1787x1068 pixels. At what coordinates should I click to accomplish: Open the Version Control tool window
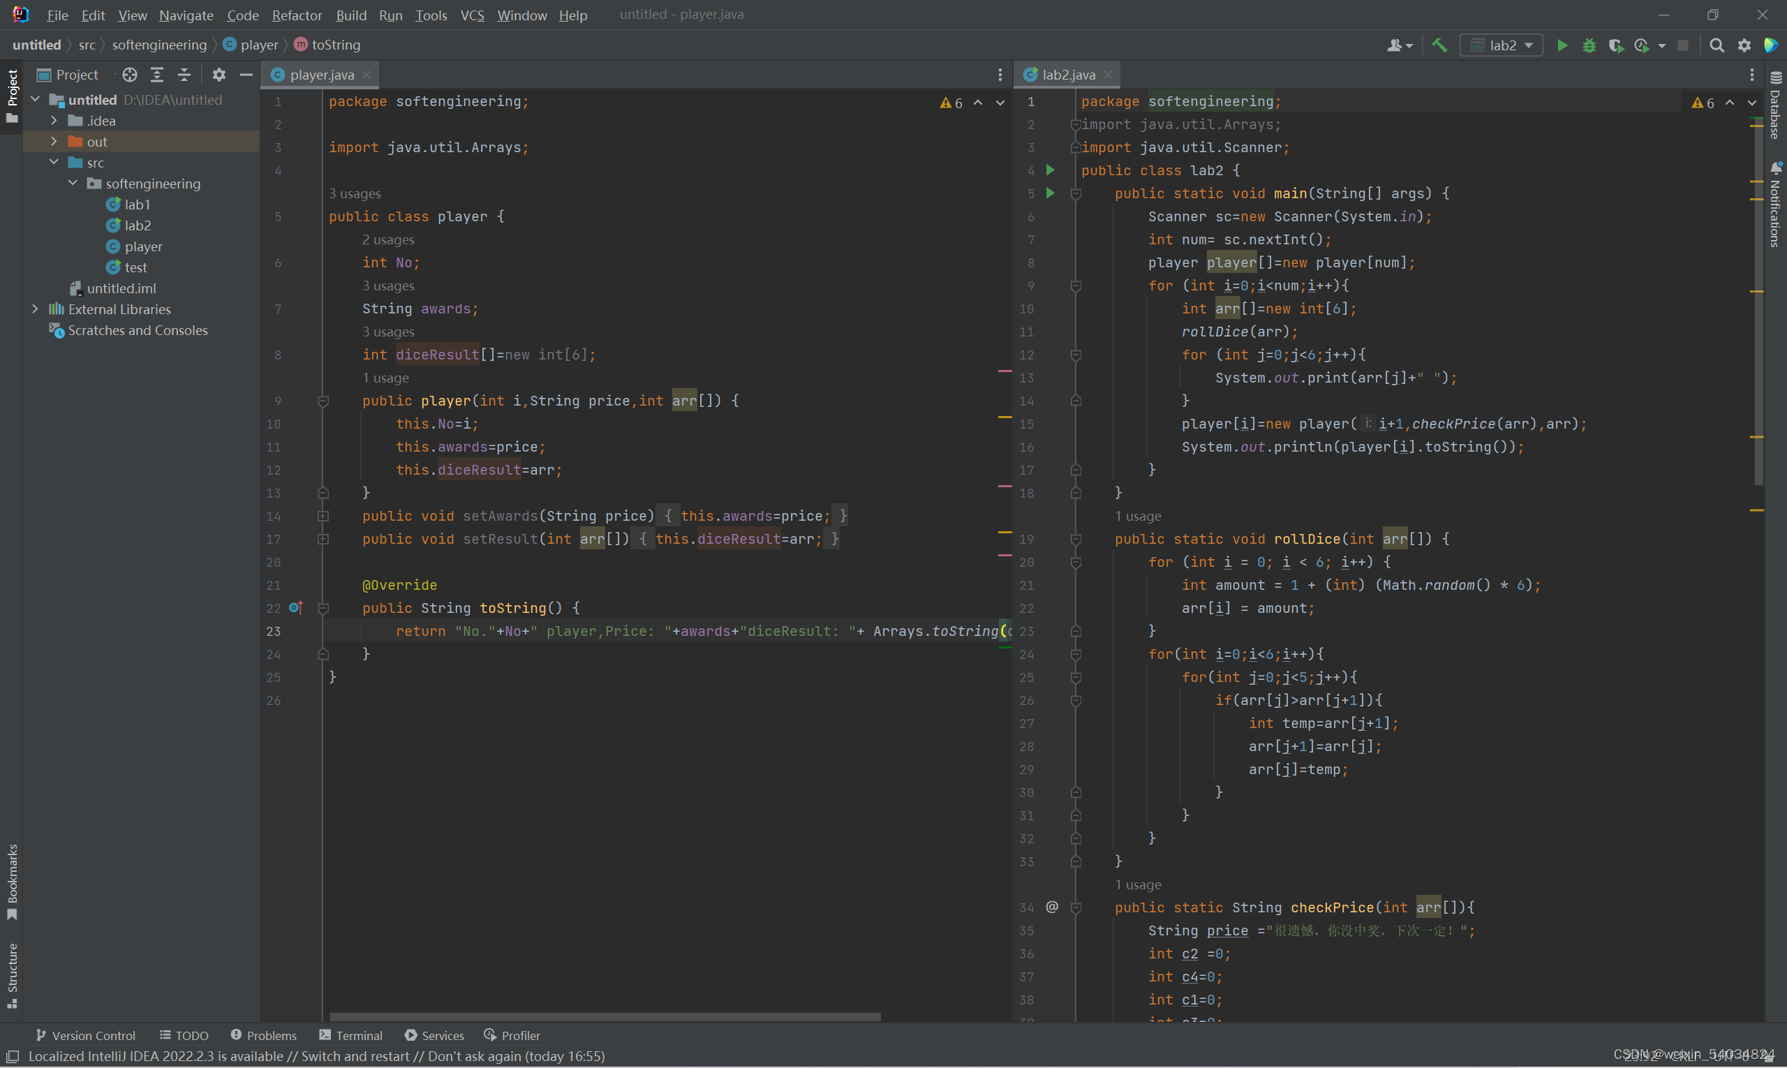point(86,1035)
